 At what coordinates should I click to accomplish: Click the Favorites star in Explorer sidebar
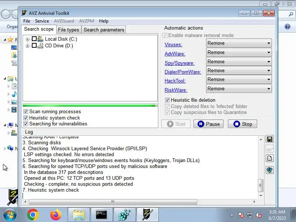(10, 40)
